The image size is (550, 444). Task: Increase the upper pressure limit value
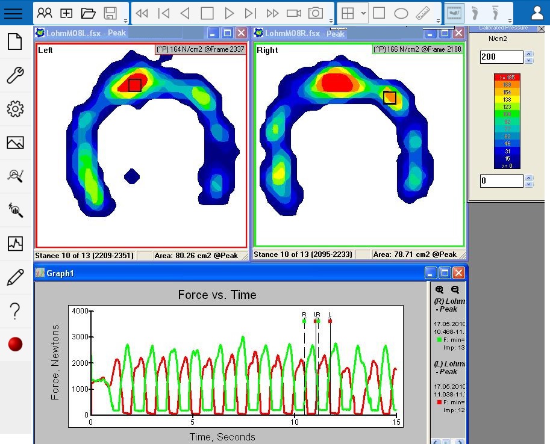(529, 54)
